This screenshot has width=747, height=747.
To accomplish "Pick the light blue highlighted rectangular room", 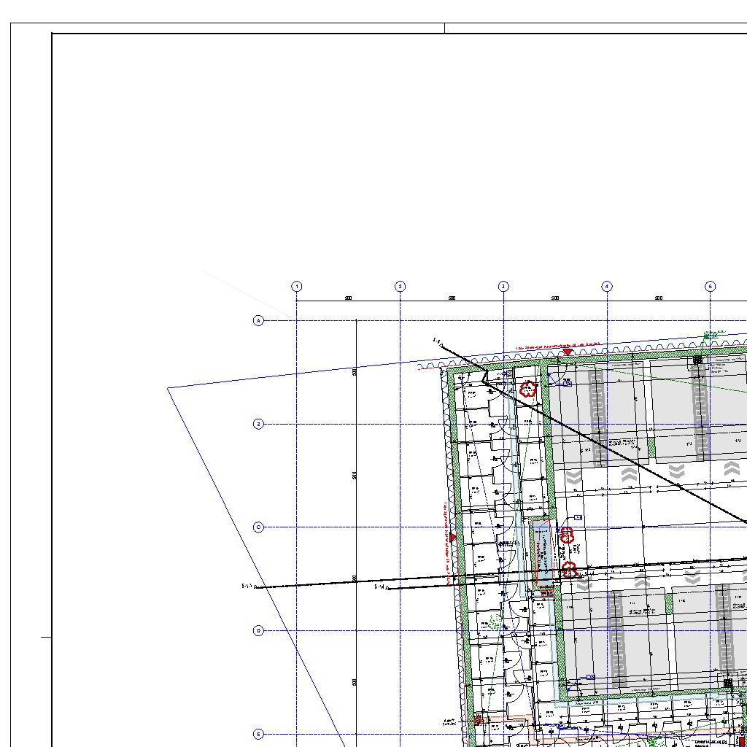I will [x=541, y=551].
